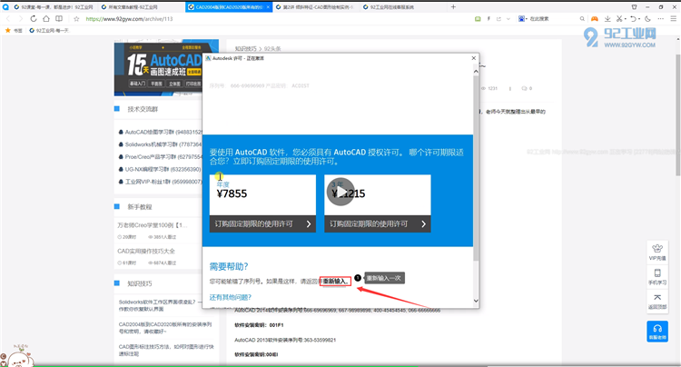The width and height of the screenshot is (681, 367).
Task: Open CAD实用操作技巧大全 course
Action: tap(146, 251)
